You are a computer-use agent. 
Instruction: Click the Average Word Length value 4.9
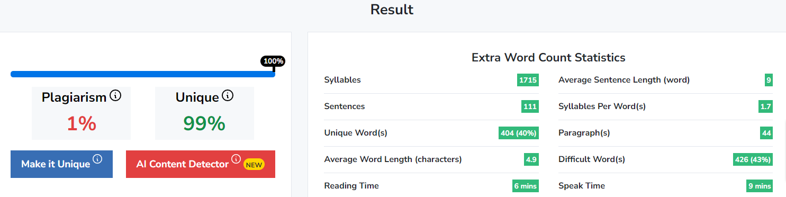pos(531,159)
